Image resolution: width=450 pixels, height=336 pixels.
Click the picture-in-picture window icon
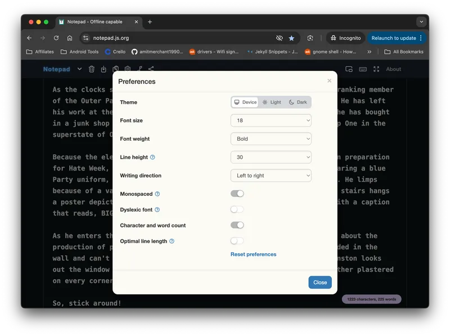[349, 69]
